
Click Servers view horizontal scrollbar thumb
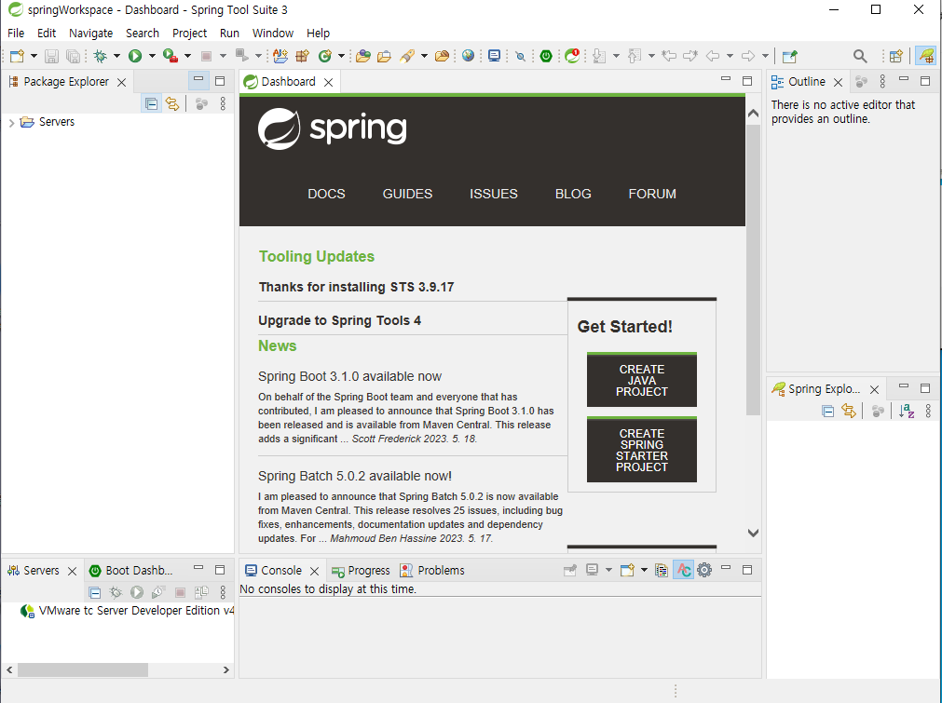(83, 670)
